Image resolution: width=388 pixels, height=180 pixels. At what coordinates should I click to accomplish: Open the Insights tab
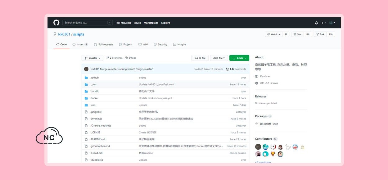pyautogui.click(x=180, y=44)
